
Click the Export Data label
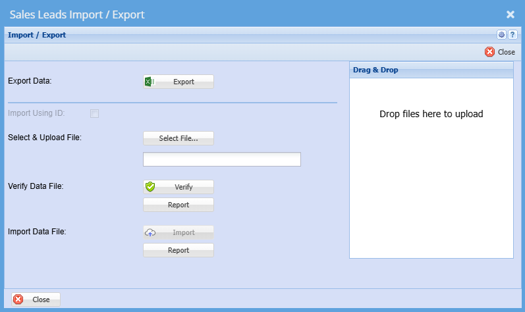click(30, 81)
